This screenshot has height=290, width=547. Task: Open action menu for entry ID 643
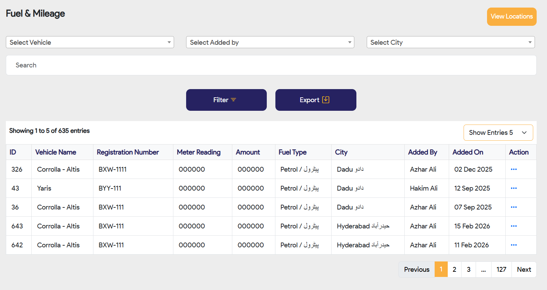click(x=514, y=226)
